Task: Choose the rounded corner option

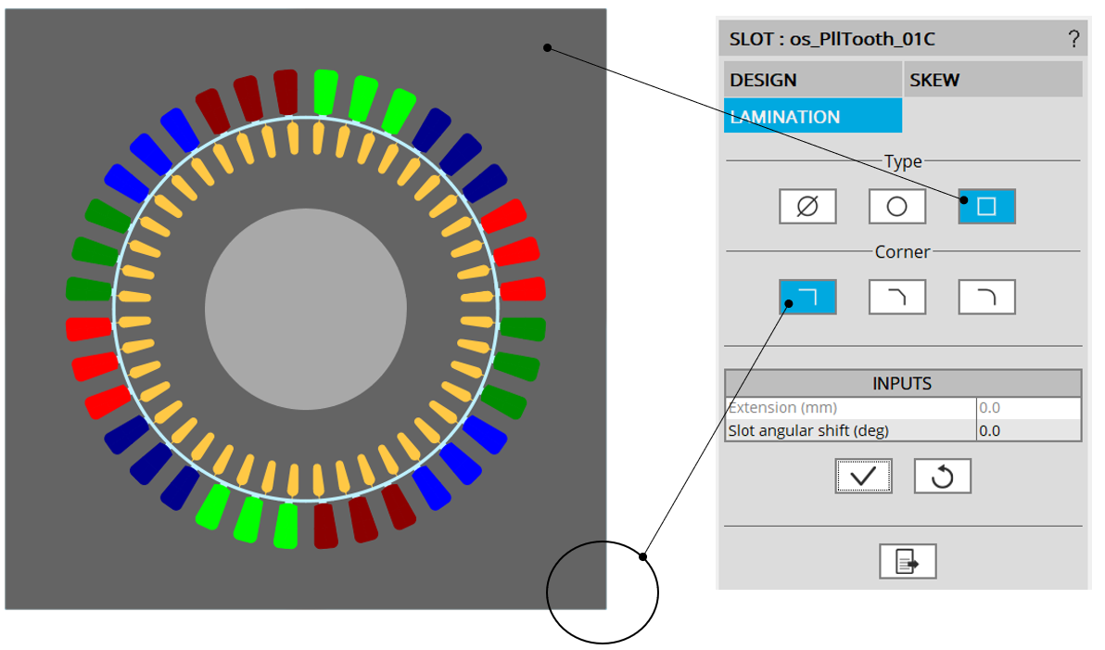Action: (x=986, y=298)
